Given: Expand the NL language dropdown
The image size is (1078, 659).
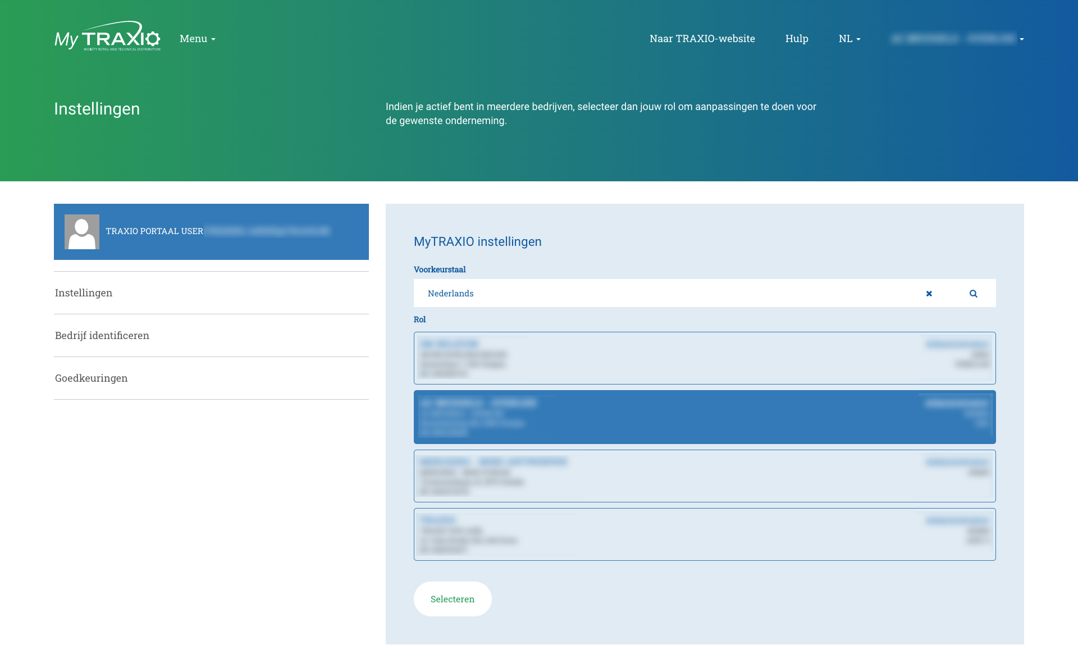Looking at the screenshot, I should [x=849, y=39].
